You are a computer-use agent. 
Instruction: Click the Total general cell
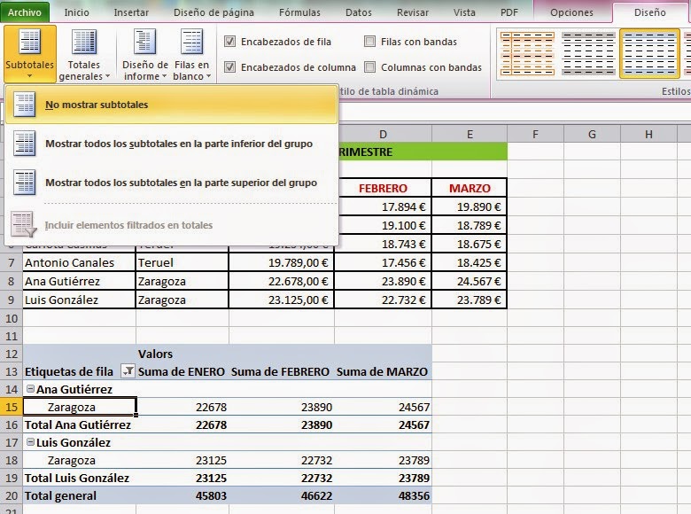(80, 495)
